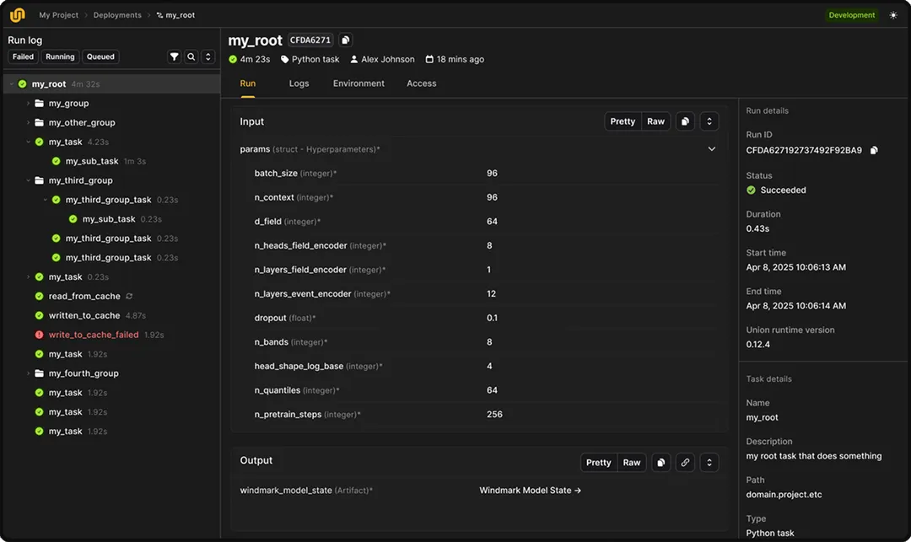Switch to the Logs tab
The image size is (911, 542).
coord(299,83)
